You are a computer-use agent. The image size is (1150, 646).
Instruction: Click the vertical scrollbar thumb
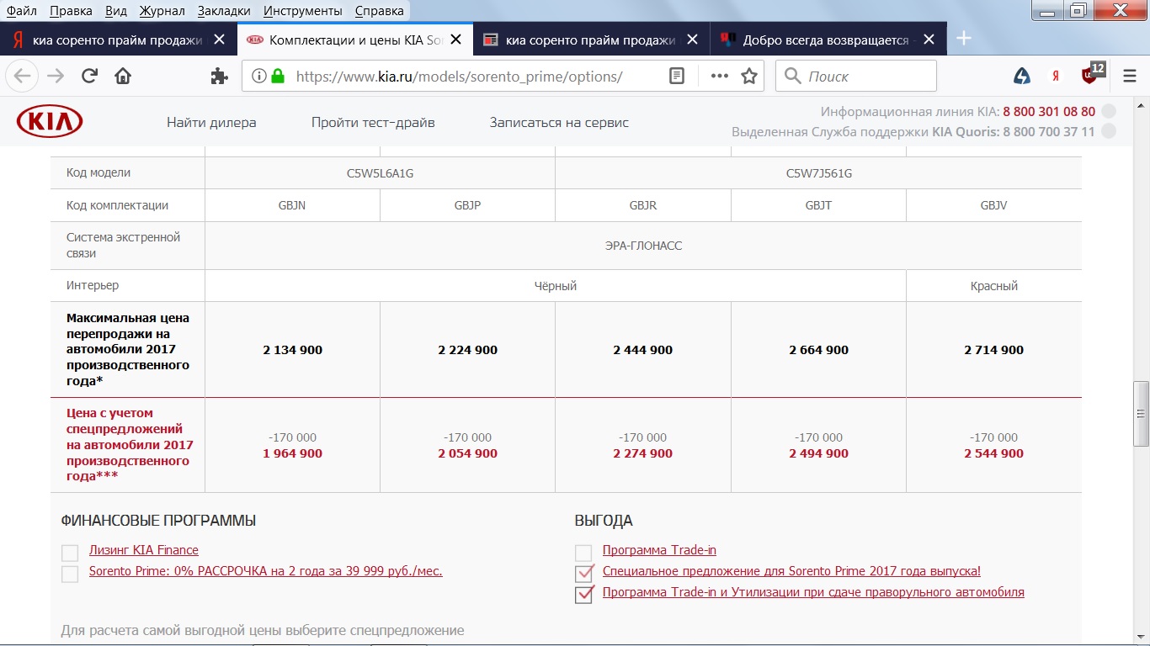tap(1142, 413)
